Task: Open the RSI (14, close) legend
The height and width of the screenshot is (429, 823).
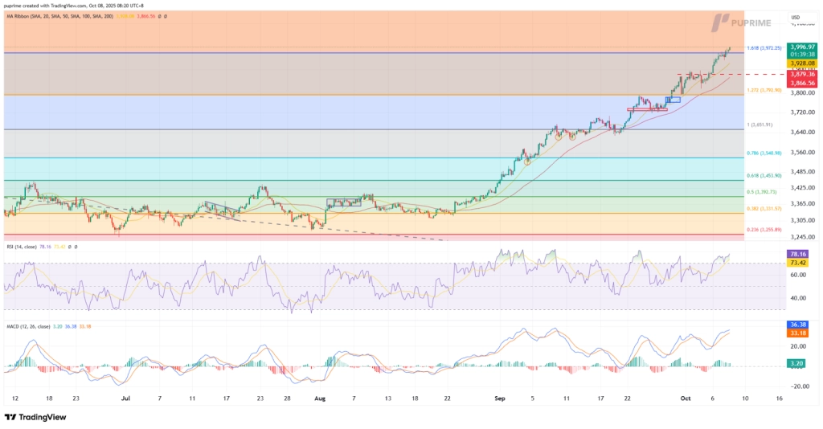Action: coord(23,247)
